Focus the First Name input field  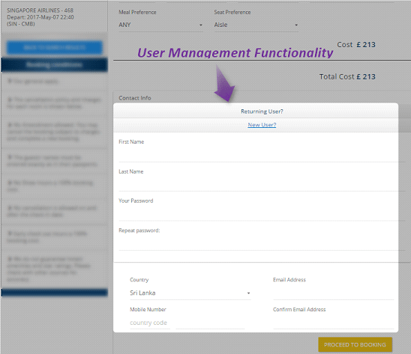262,156
